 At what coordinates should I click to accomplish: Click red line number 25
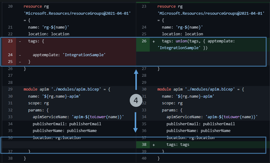[x=10, y=61]
